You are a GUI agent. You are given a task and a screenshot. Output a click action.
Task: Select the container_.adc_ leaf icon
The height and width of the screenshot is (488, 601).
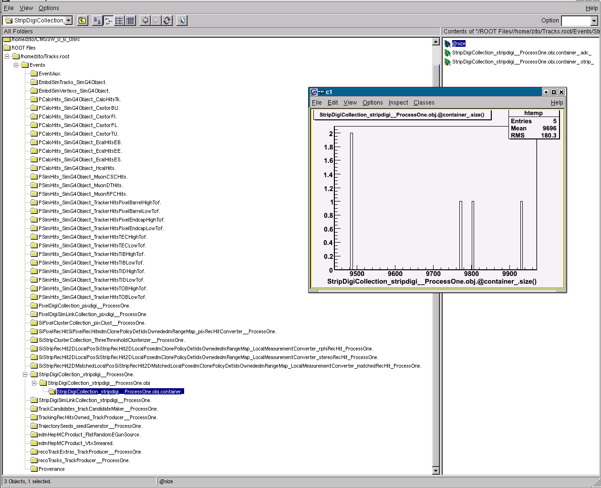447,53
